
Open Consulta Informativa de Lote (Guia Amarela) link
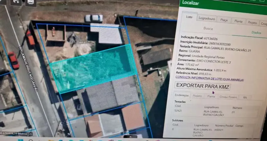(209, 79)
